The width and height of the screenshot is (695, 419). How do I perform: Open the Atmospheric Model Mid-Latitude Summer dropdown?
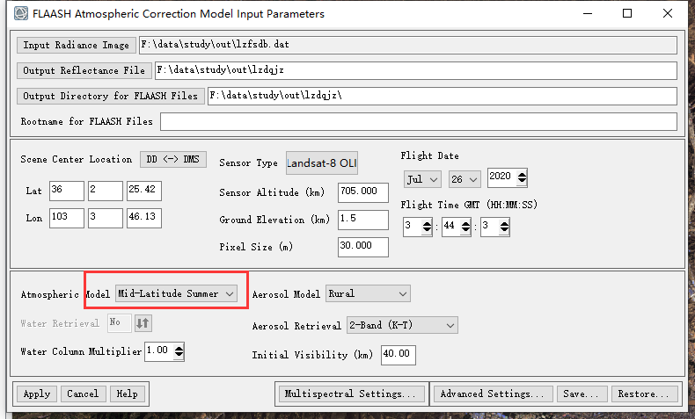(176, 293)
